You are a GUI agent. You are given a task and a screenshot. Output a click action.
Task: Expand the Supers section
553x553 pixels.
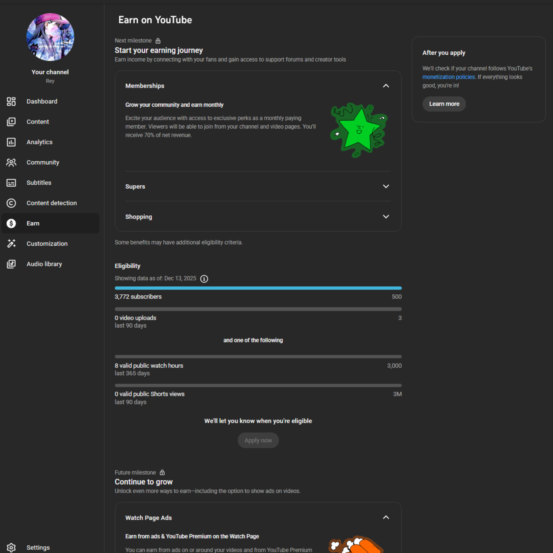386,186
